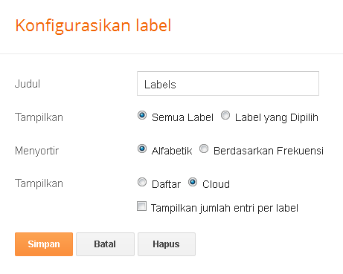Image resolution: width=343 pixels, height=274 pixels.
Task: Select the Semua Label radio button
Action: coord(142,115)
